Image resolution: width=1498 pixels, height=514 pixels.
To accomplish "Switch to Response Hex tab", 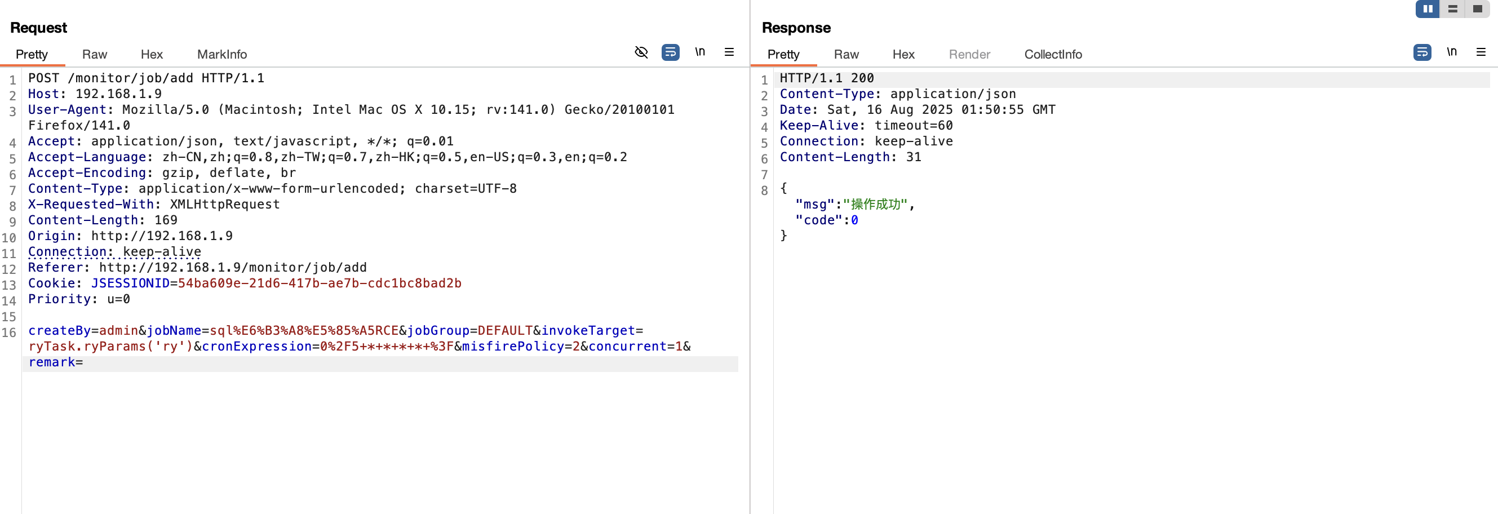I will point(903,54).
